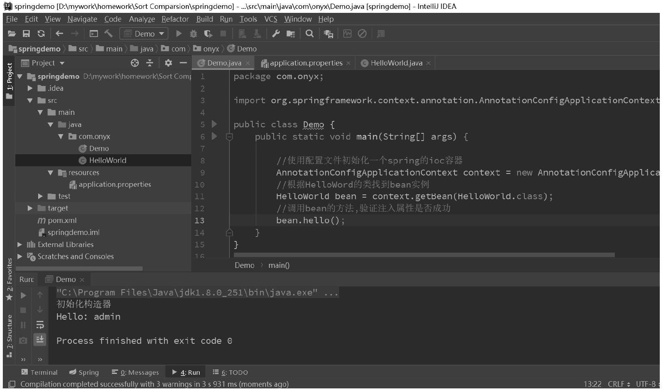This screenshot has height=390, width=663.
Task: Click the editor horizontal scrollbar
Action: coord(424,255)
